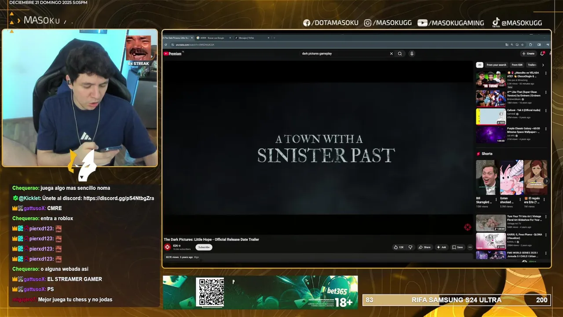Screen dimensions: 563x317
Task: Open the Bill Skarsgård short
Action: click(487, 177)
